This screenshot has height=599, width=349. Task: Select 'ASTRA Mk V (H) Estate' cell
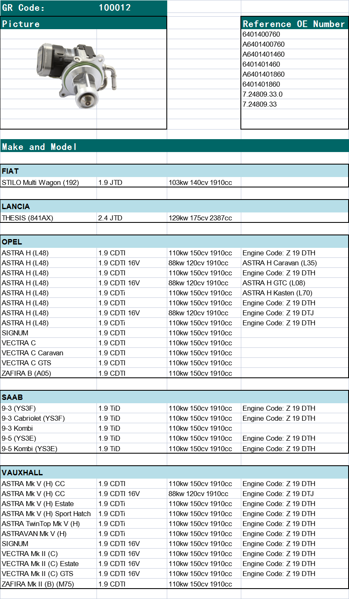click(38, 504)
